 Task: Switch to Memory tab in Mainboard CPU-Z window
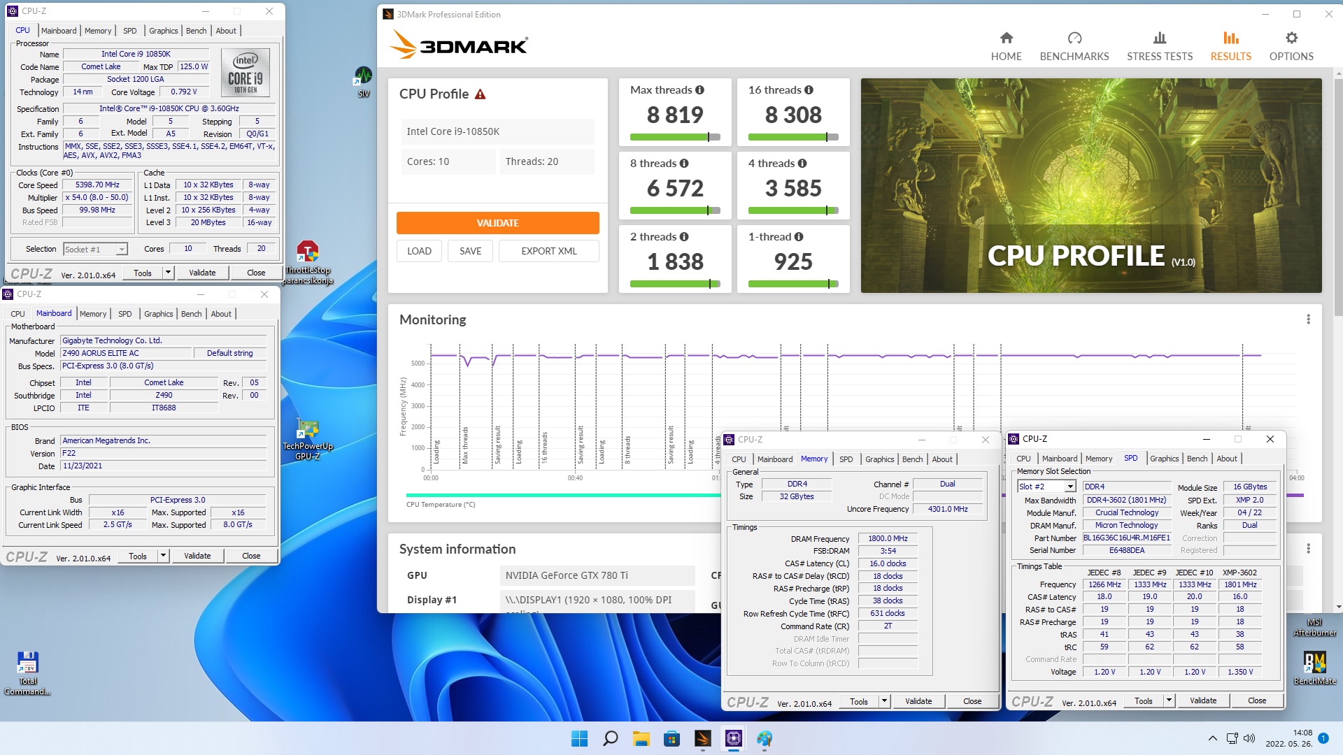[x=93, y=314]
